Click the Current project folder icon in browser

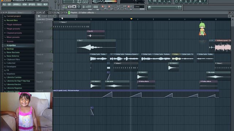click(5, 16)
